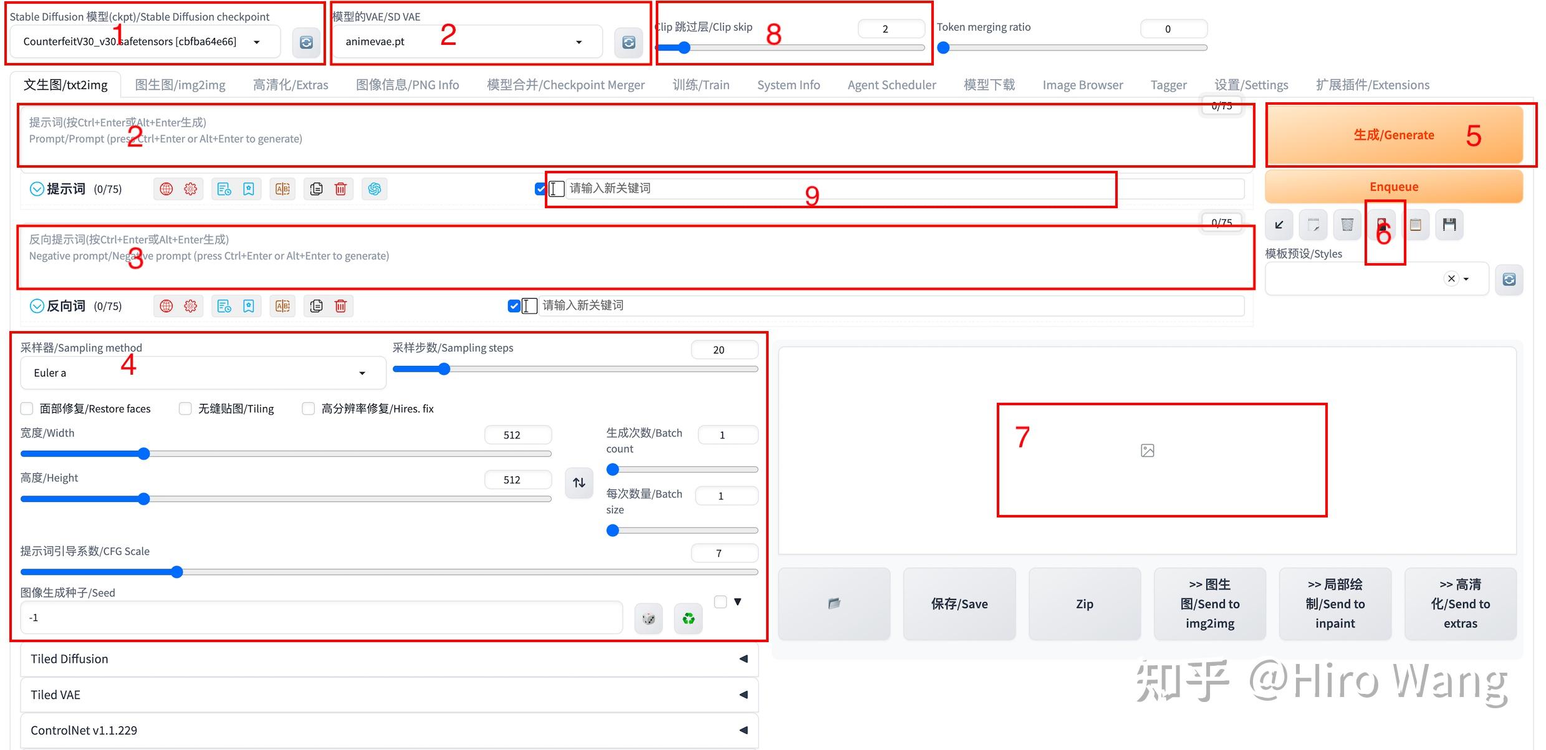The image size is (1546, 750).
Task: Adjust the CFG Scale slider handle
Action: tap(177, 572)
